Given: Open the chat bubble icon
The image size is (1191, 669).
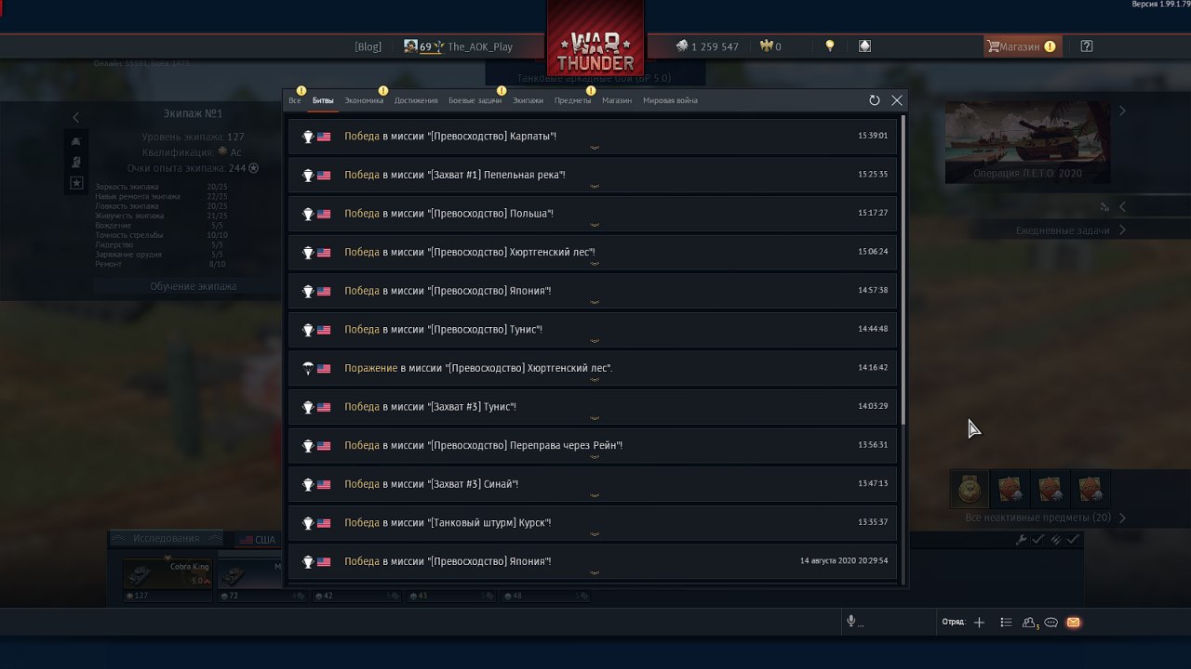Looking at the screenshot, I should (x=1051, y=623).
